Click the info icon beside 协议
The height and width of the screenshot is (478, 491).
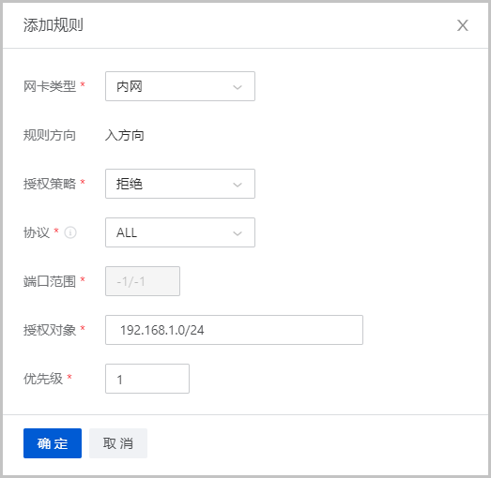[x=70, y=232]
